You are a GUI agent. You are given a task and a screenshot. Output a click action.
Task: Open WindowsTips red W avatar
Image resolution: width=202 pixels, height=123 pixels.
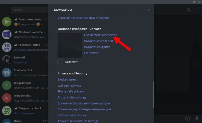(x=7, y=98)
